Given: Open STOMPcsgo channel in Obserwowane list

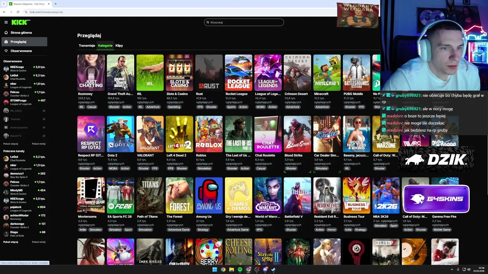Looking at the screenshot, I should (x=24, y=102).
